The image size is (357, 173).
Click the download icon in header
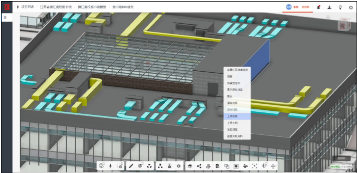tap(329, 7)
